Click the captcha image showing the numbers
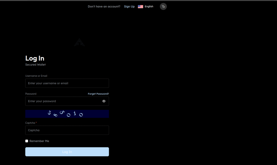Viewport: 277px width, 165px height. [67, 114]
